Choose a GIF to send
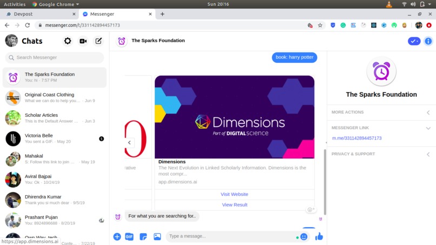 click(x=129, y=237)
